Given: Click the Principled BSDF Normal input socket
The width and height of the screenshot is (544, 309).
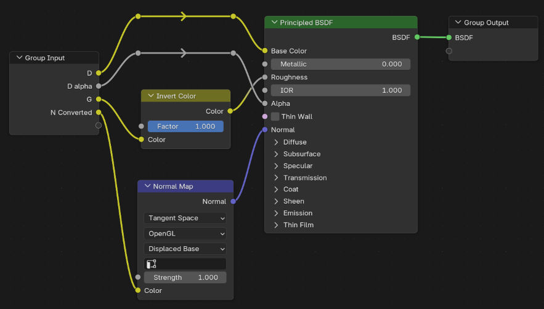Looking at the screenshot, I should [265, 130].
